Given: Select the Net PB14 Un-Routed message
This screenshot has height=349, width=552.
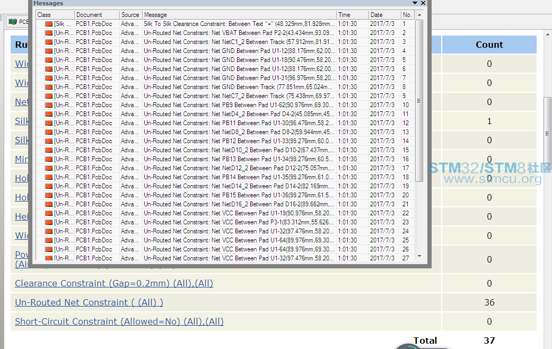Looking at the screenshot, I should (x=225, y=177).
